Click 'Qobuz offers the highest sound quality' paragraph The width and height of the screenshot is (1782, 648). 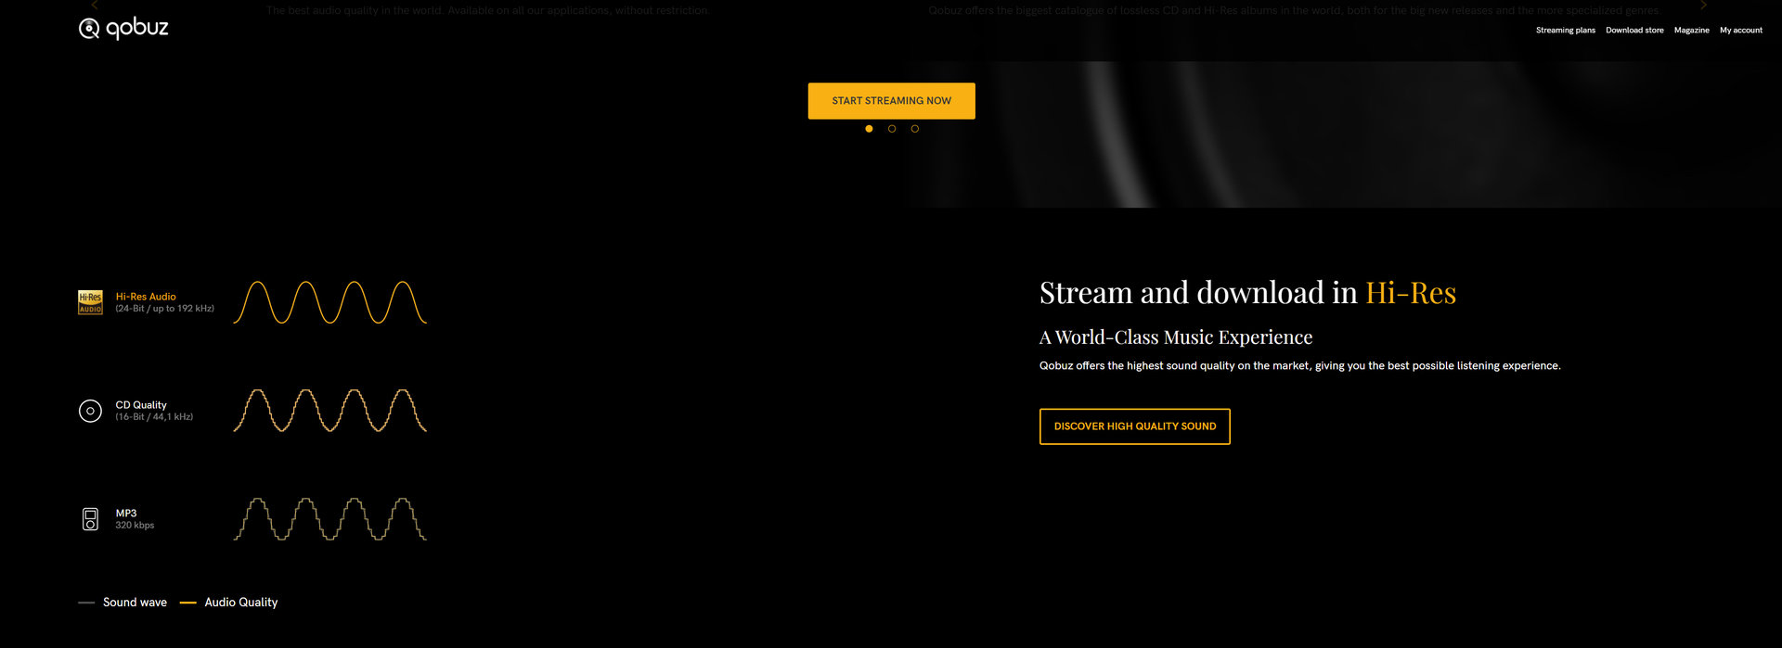(x=1299, y=366)
